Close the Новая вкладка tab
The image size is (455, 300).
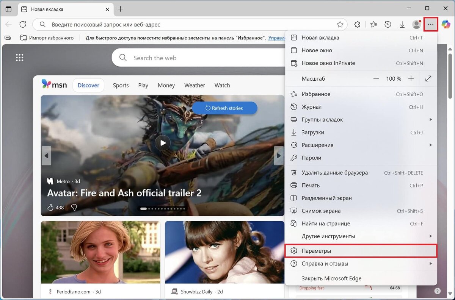(x=107, y=9)
